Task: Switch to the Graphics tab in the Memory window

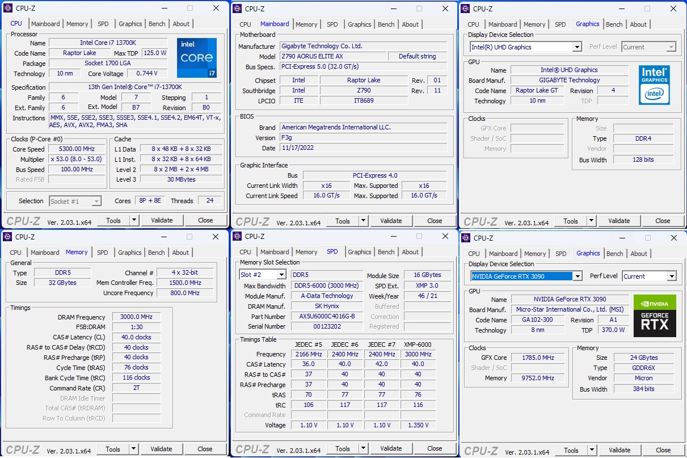Action: [130, 253]
